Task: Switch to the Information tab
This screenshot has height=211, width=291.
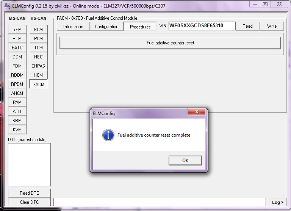Action: pos(73,27)
